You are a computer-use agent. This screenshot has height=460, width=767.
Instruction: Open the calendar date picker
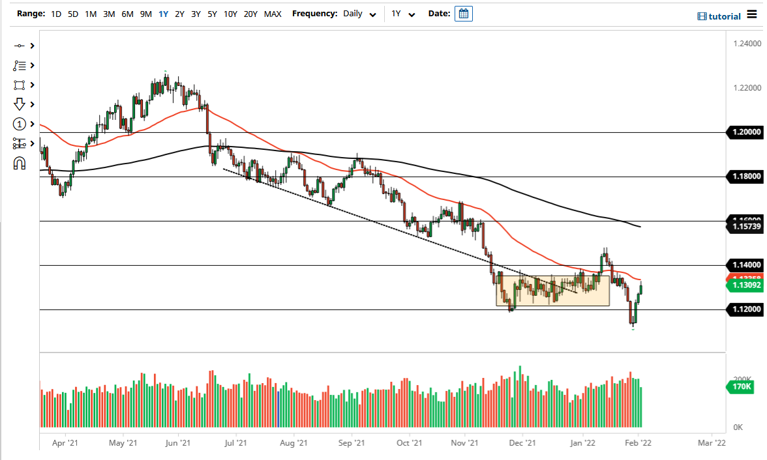tap(463, 13)
